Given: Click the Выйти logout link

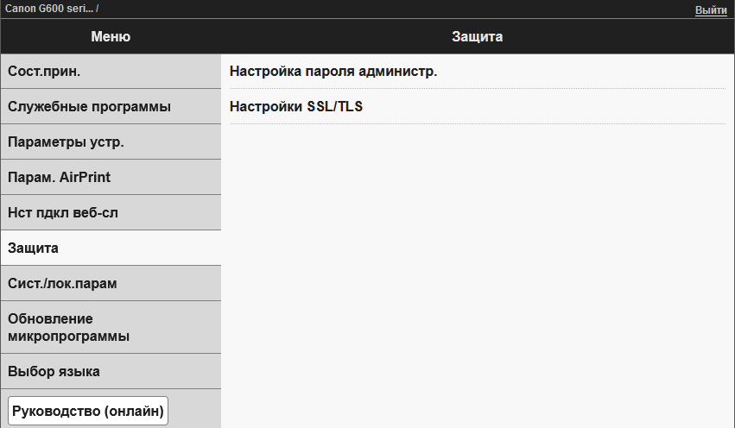Looking at the screenshot, I should point(711,10).
